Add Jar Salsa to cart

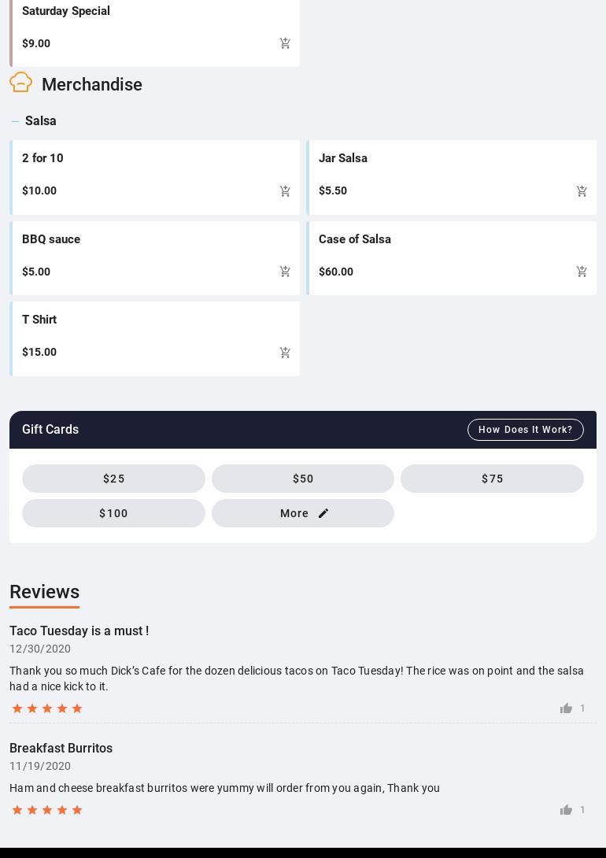[582, 191]
